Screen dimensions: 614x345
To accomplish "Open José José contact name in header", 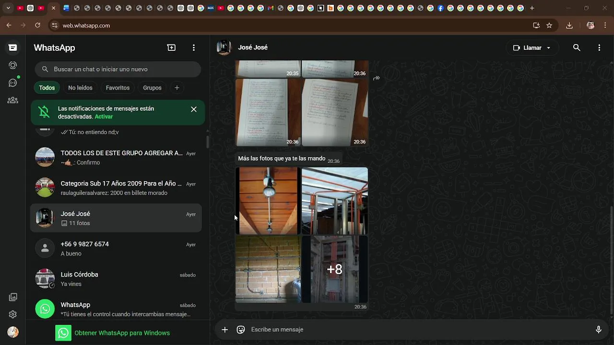I will coord(253,47).
